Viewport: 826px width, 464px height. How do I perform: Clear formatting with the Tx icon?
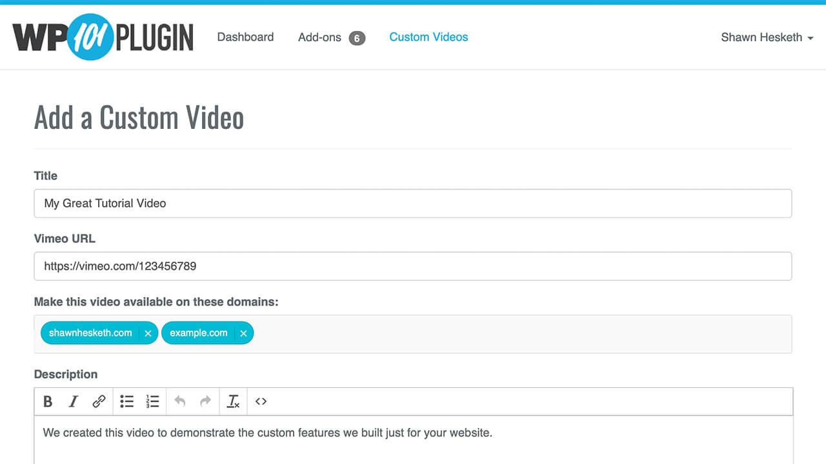tap(234, 401)
